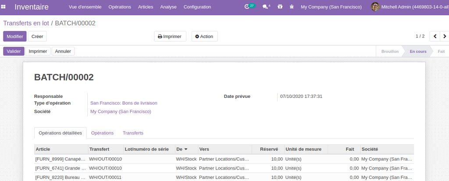Open the My Company (San Francisco) switcher
449x181 pixels.
pos(331,7)
